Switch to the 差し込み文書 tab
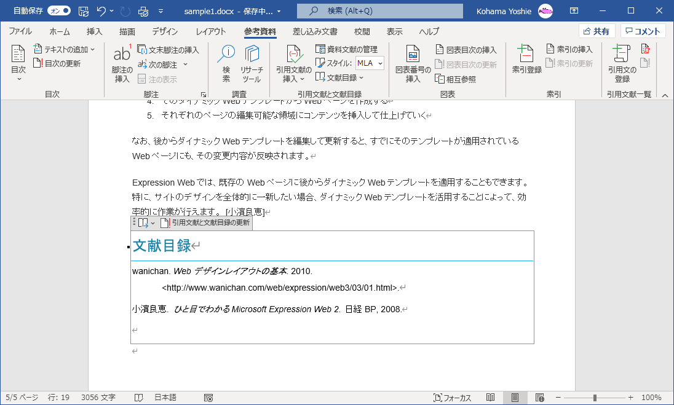674x405 pixels. coord(315,31)
